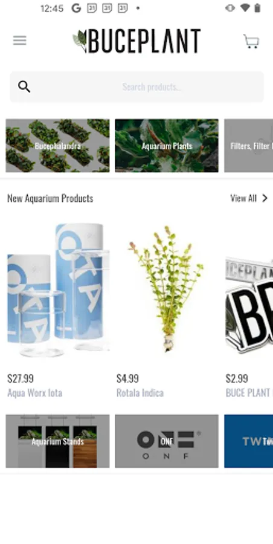The height and width of the screenshot is (544, 273).
Task: View the Rotala Indica plant image
Action: point(166,289)
